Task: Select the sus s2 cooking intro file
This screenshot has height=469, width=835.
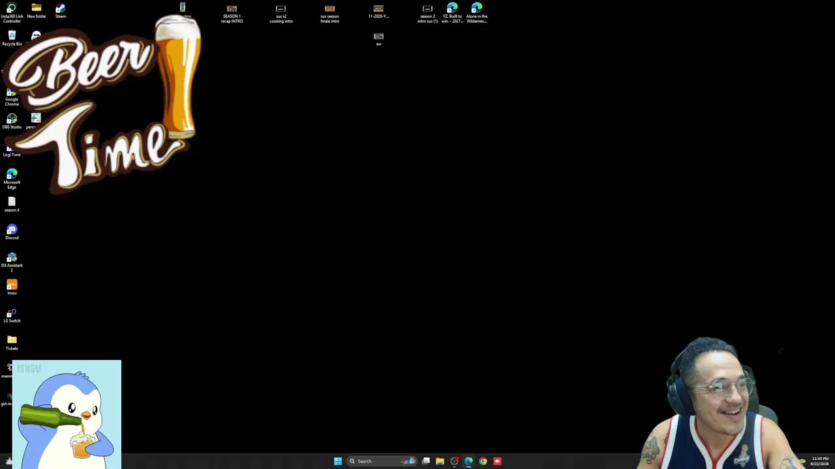Action: click(281, 14)
